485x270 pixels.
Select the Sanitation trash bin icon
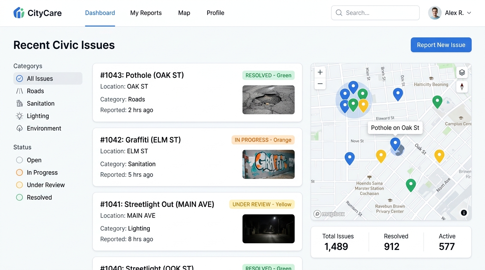(20, 103)
